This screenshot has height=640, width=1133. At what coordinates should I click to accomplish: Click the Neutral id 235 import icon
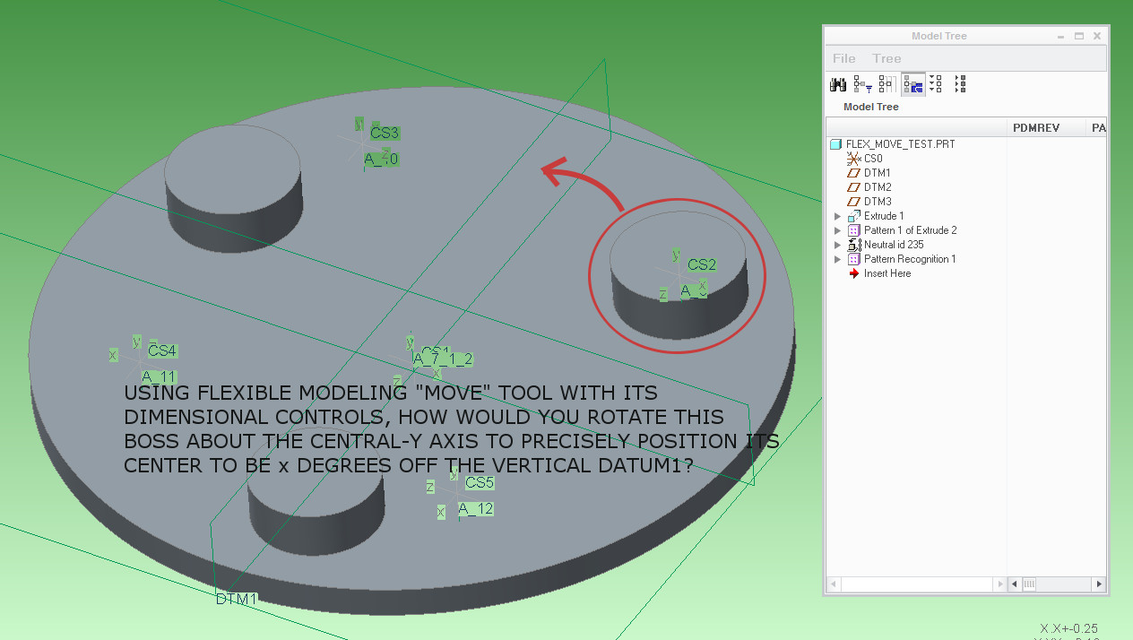pos(853,245)
